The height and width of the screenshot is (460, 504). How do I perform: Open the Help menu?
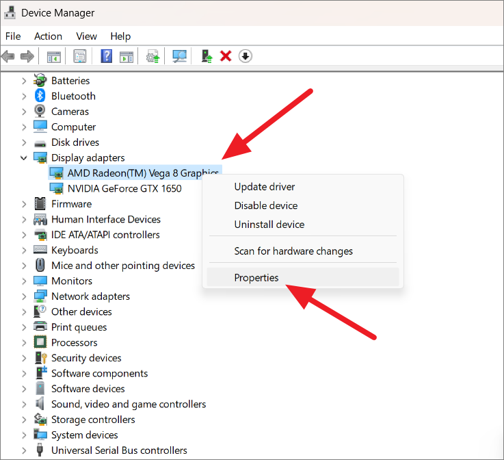[x=120, y=36]
